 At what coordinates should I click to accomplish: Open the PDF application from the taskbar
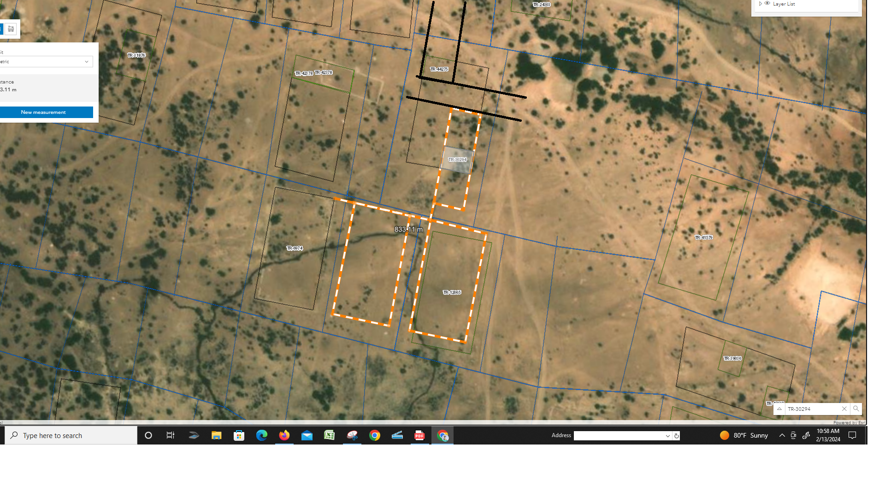[x=419, y=435]
